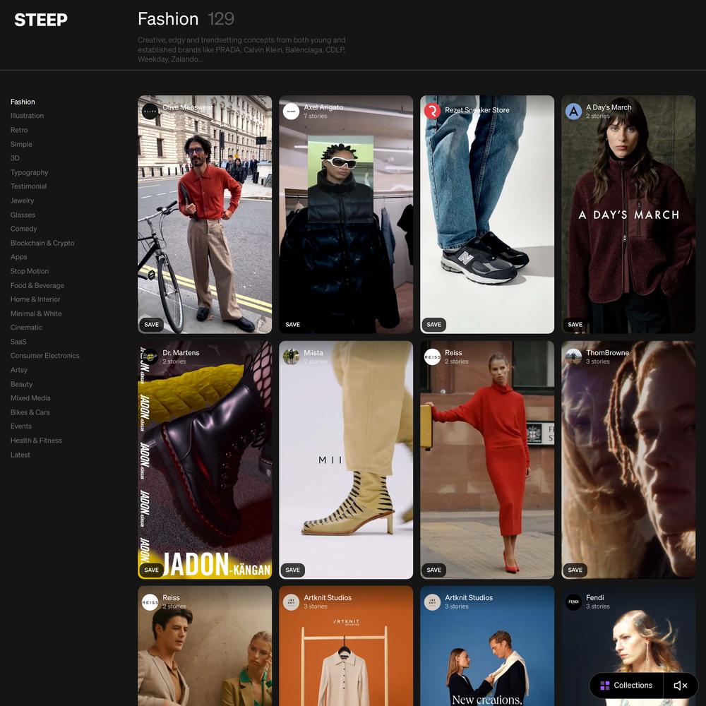The image size is (706, 706).
Task: Click the Miista avatar icon
Action: click(291, 357)
